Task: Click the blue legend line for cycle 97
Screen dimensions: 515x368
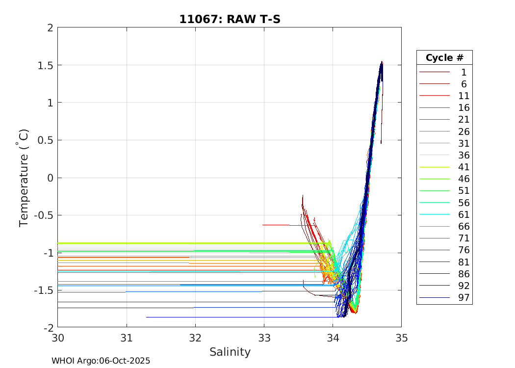Action: (434, 298)
